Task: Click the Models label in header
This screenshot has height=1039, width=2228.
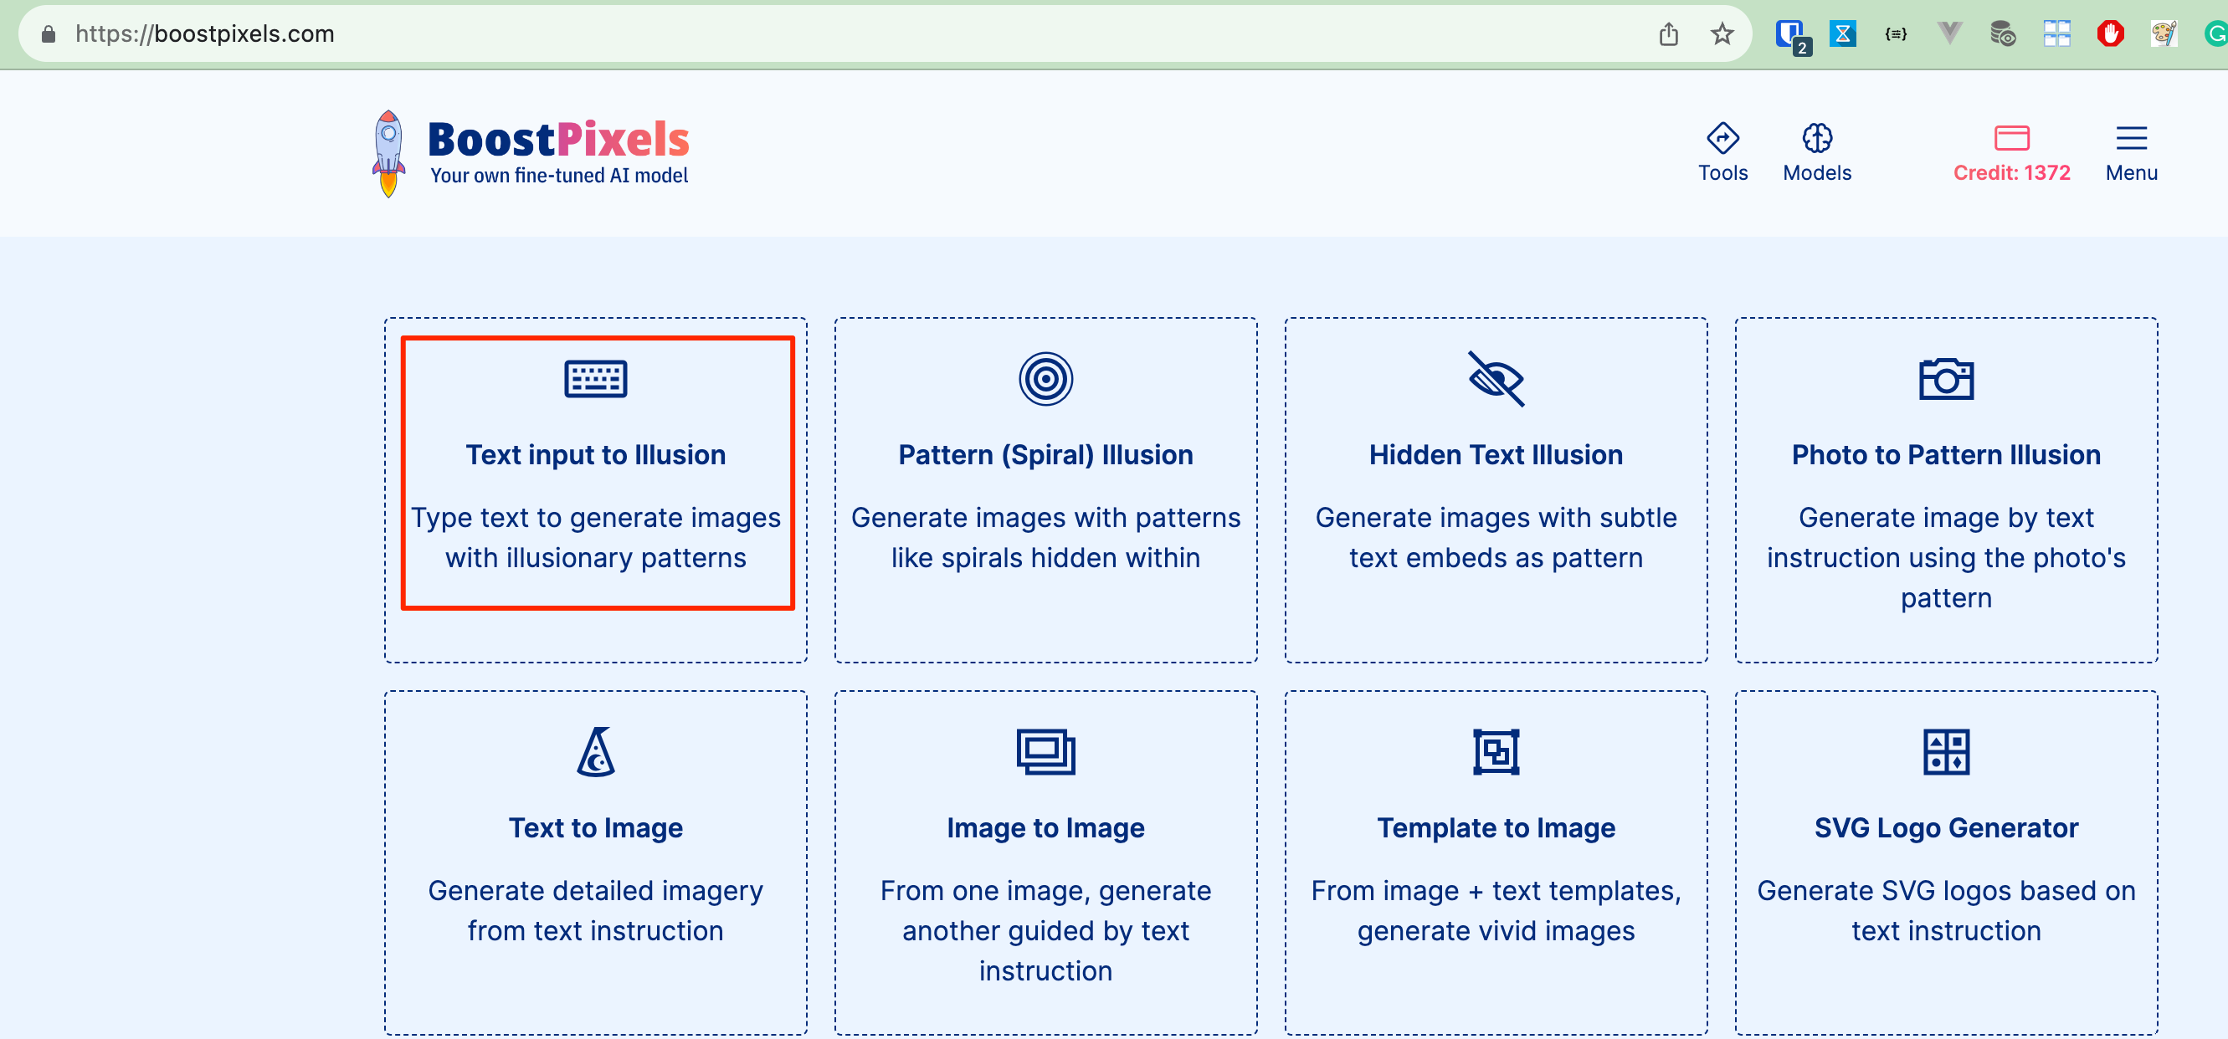Action: 1816,173
